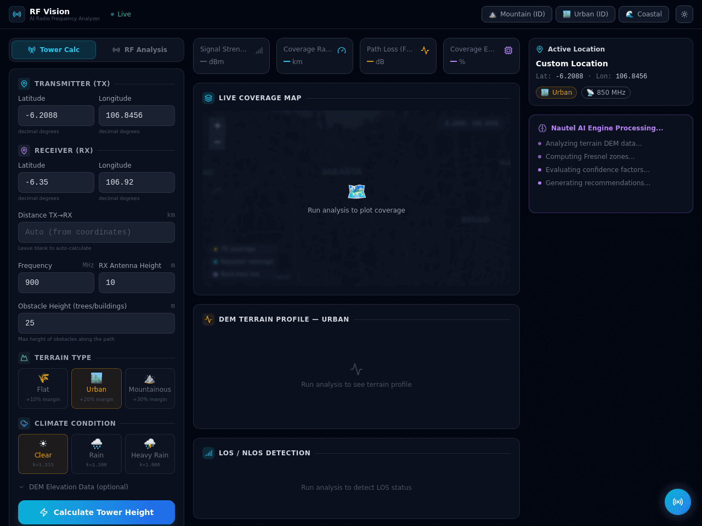Click the Live status indicator
Screen dimensions: 702x526
(121, 14)
